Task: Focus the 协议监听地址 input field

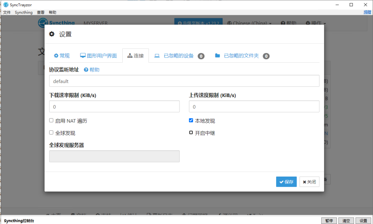Action: 184,81
